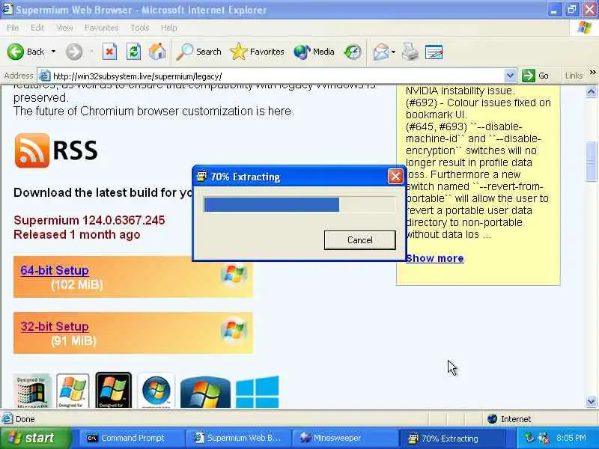Close the 70% Extracting dialog
The image size is (599, 449).
point(395,177)
